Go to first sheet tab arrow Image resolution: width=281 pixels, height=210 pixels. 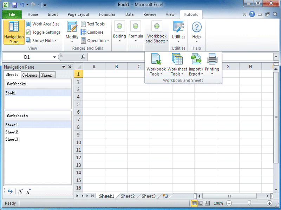coord(77,196)
